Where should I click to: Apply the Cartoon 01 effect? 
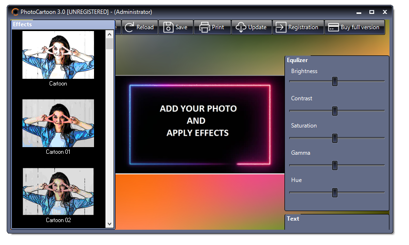pos(58,123)
